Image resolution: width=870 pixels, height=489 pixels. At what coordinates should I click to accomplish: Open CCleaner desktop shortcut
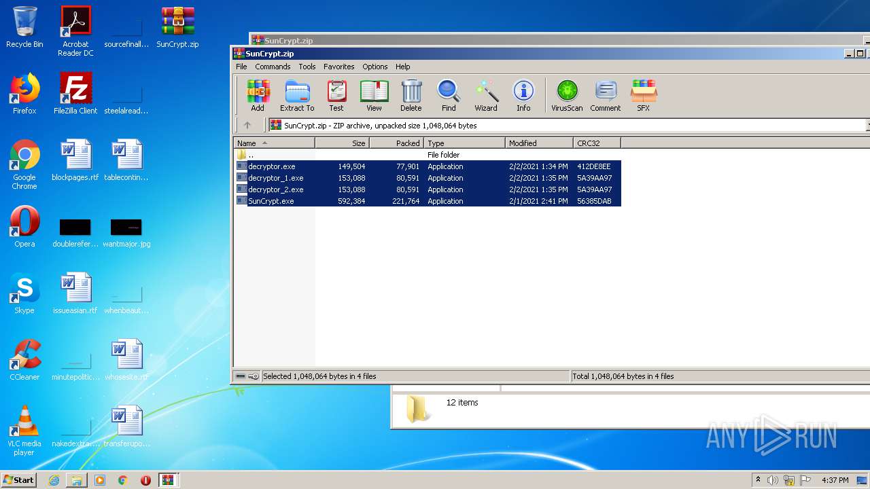point(24,360)
